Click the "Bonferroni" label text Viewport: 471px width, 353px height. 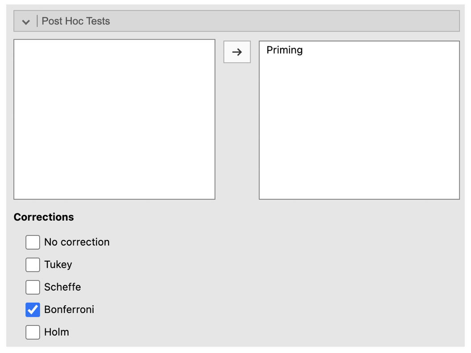[x=69, y=310]
